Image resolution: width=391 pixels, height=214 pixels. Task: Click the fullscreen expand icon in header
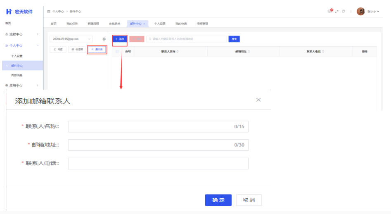click(x=337, y=12)
